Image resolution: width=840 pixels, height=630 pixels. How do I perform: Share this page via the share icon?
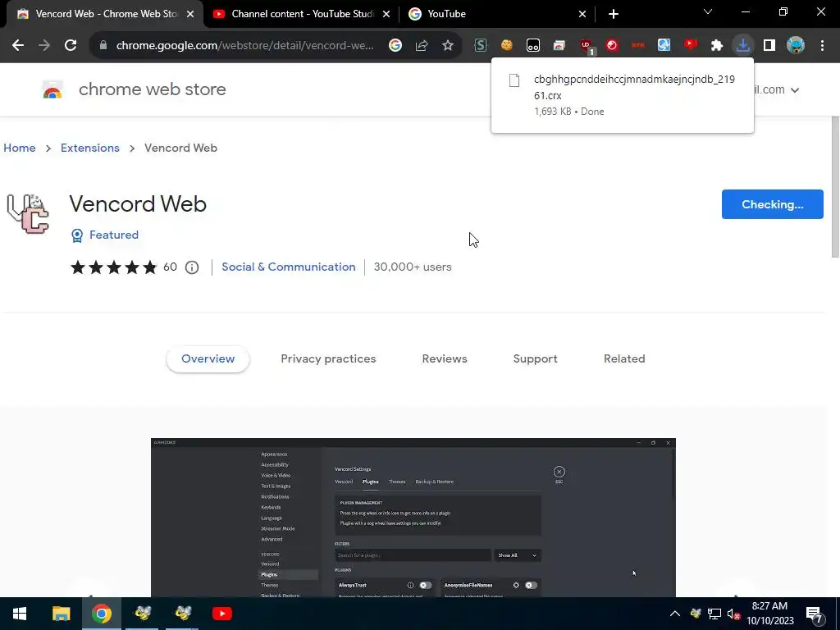pyautogui.click(x=422, y=46)
